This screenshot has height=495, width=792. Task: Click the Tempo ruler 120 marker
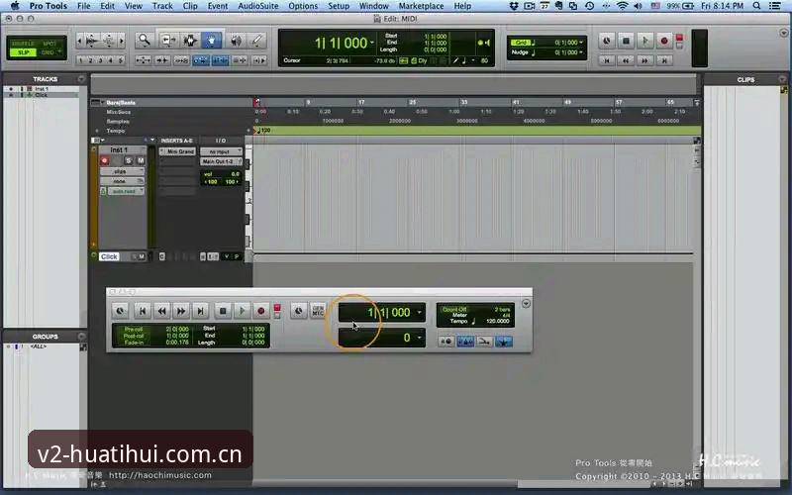(263, 131)
